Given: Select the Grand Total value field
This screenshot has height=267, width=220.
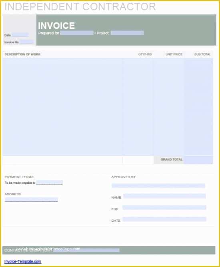Looking at the screenshot, I should tap(198, 160).
